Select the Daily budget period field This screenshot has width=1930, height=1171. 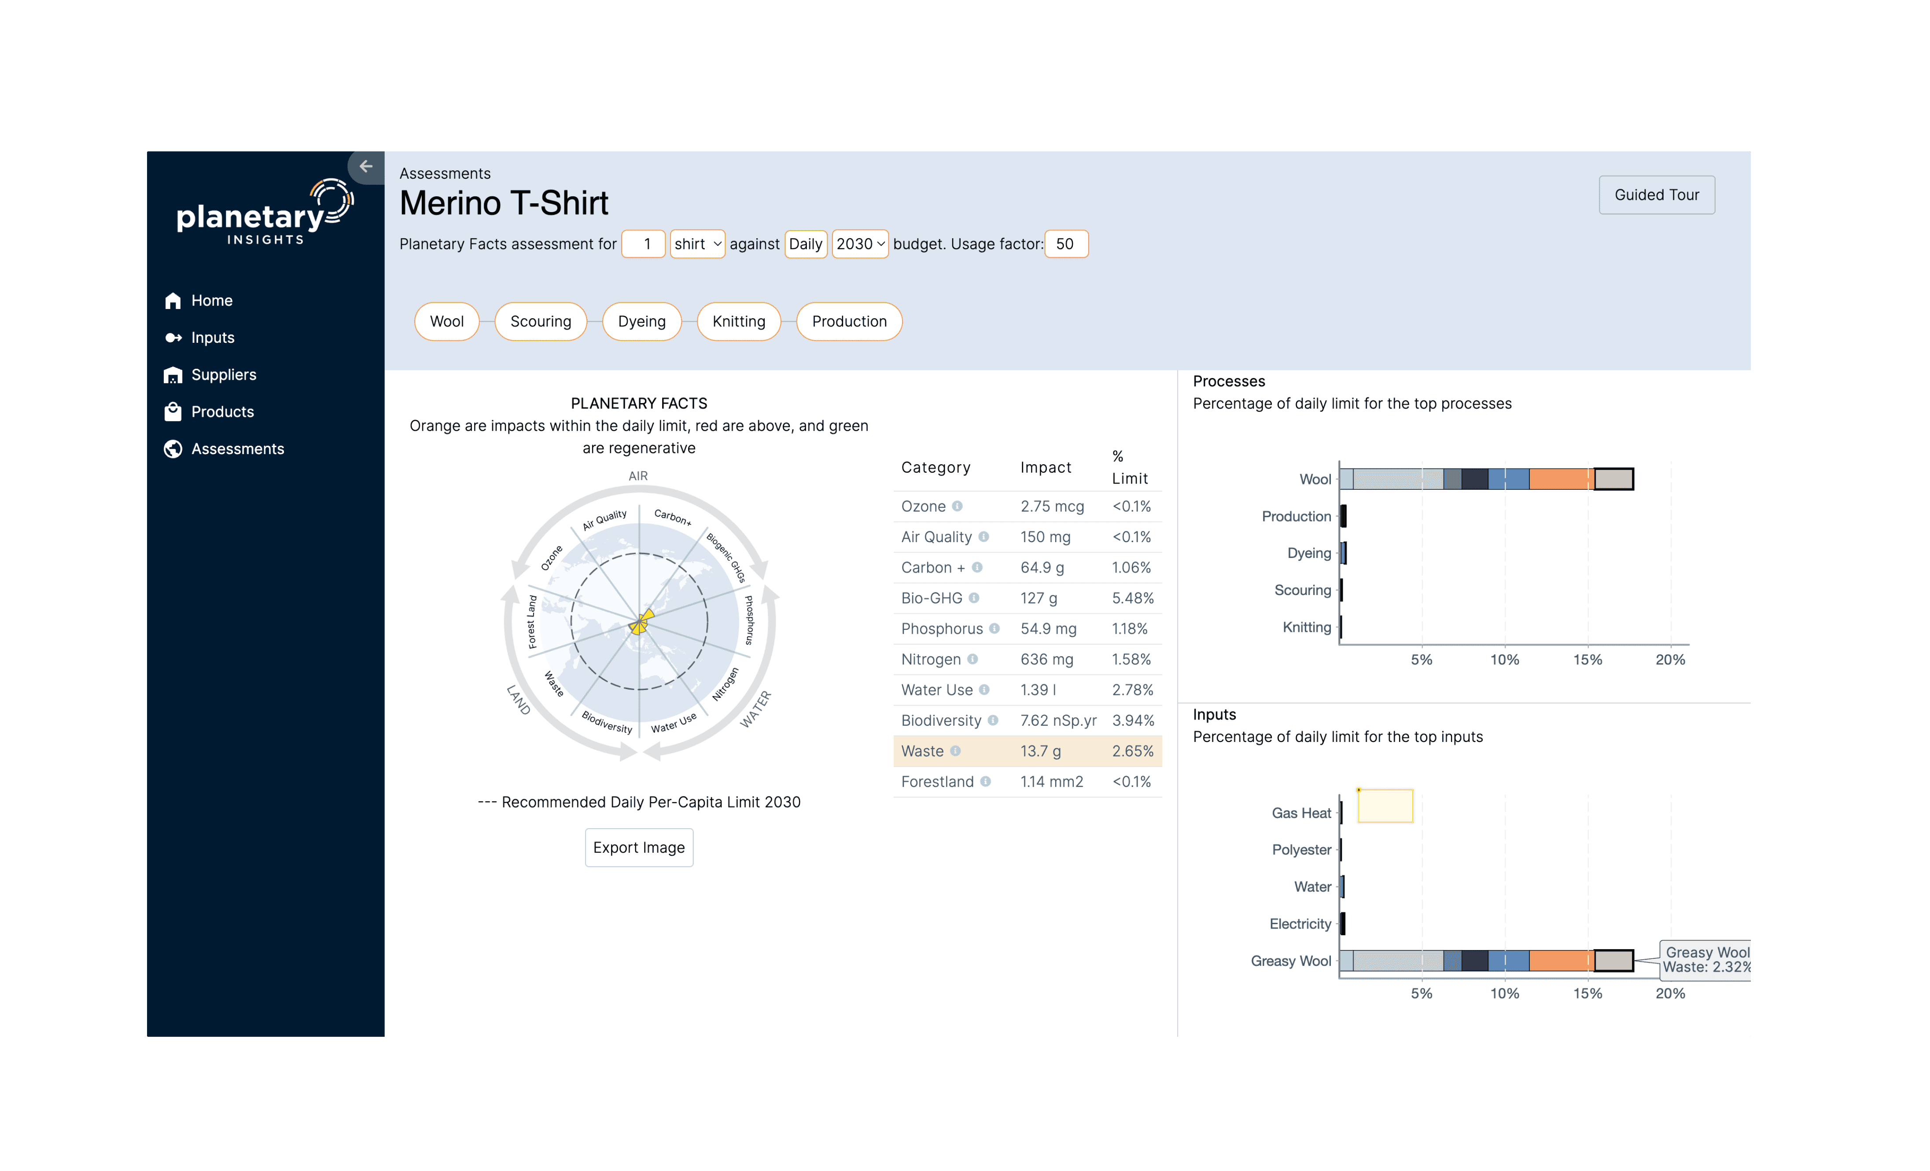pos(805,244)
